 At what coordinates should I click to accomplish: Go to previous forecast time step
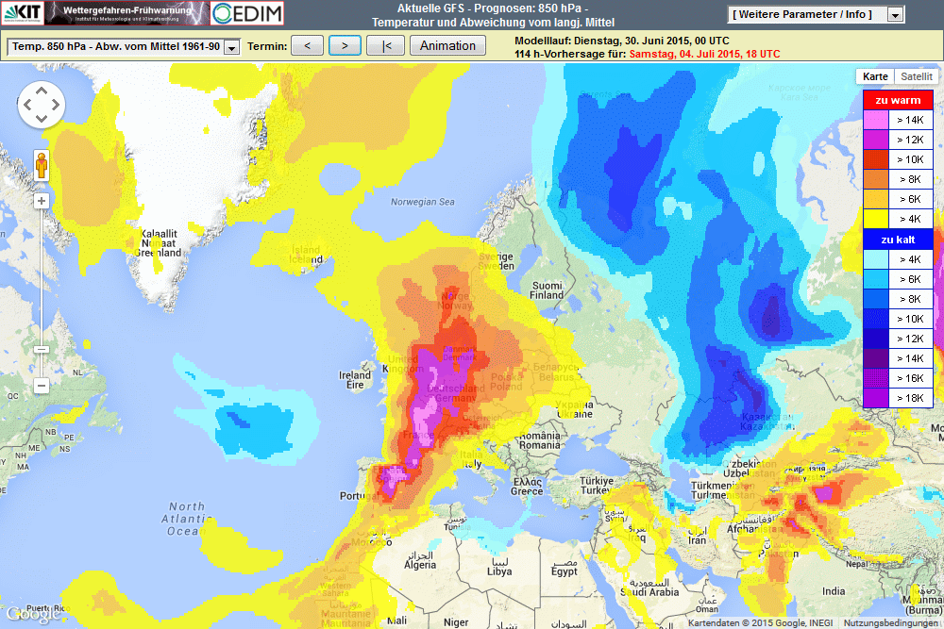pyautogui.click(x=307, y=45)
